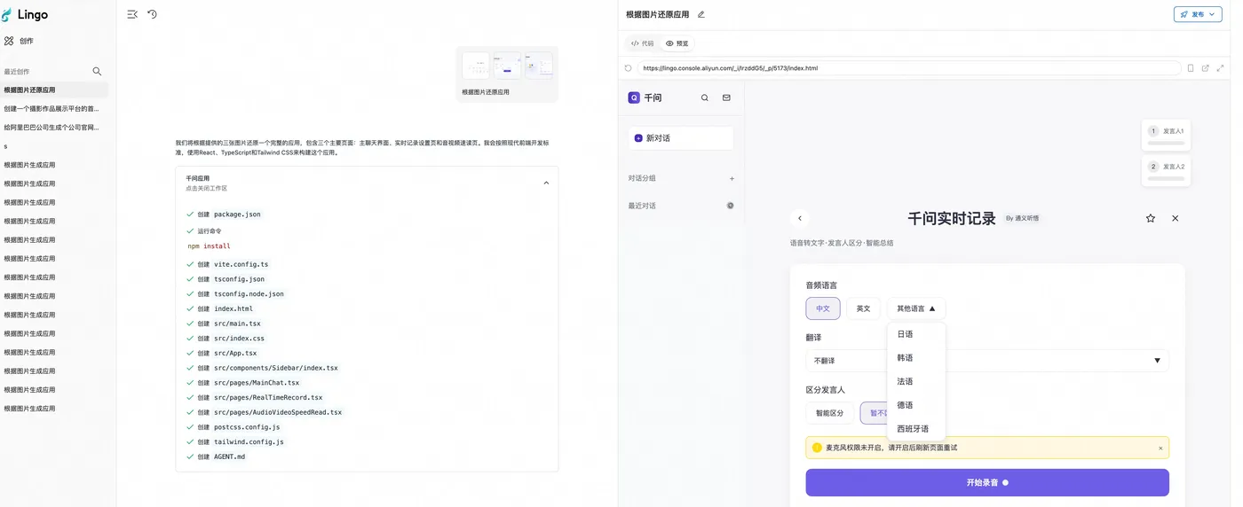Click the Lingo logo icon
Viewport: 1243px width, 507px height.
click(x=7, y=14)
